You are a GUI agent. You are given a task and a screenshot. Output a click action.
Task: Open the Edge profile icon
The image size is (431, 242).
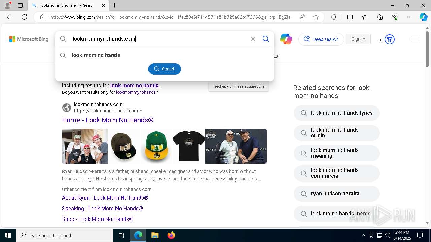pos(7,5)
